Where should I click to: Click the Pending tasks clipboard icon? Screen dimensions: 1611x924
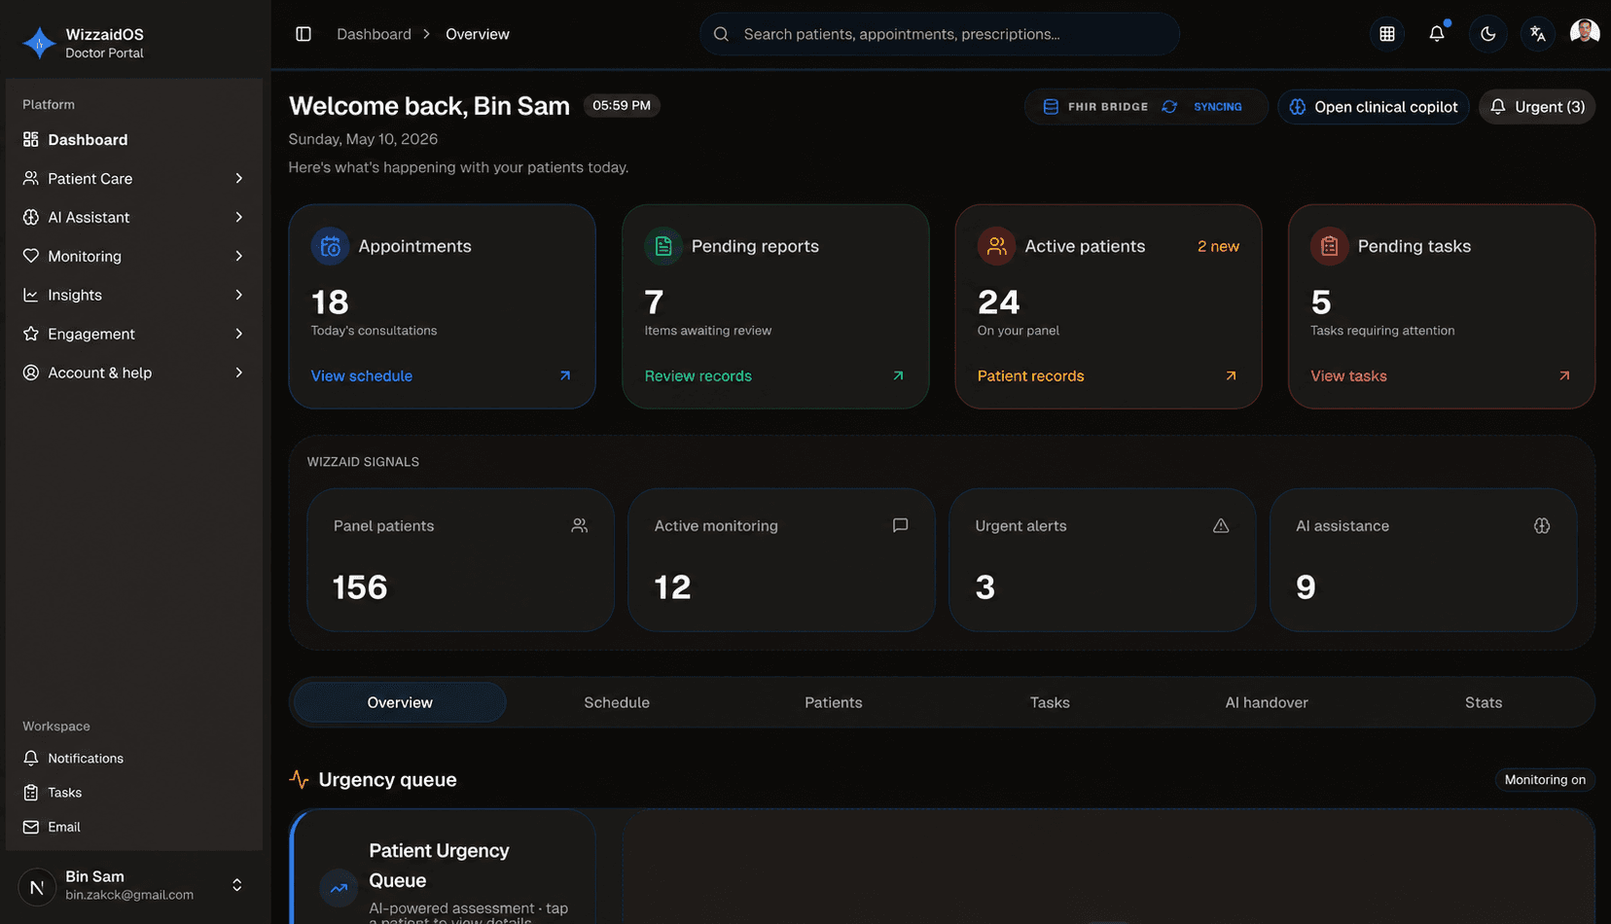click(1329, 246)
